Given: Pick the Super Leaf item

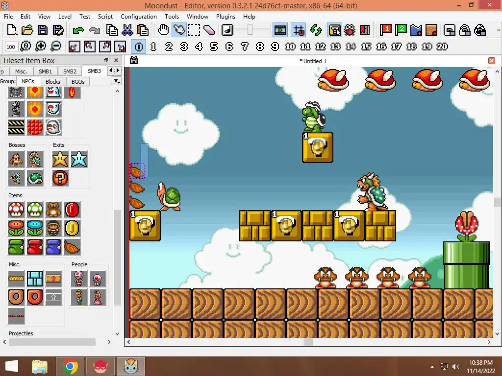Looking at the screenshot, I should point(72,247).
